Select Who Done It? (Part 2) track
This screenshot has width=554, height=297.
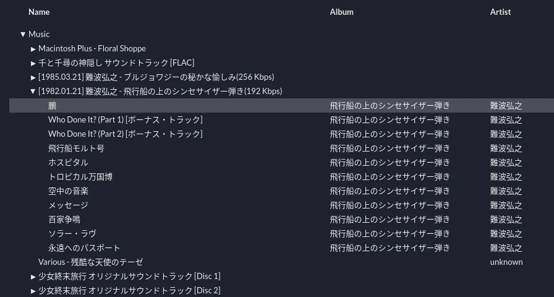coord(125,134)
